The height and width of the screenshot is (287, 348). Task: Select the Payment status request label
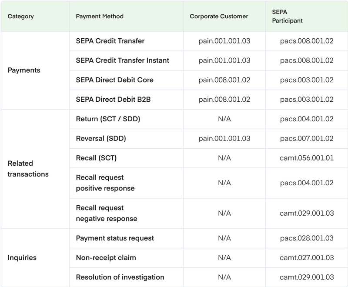coord(115,238)
